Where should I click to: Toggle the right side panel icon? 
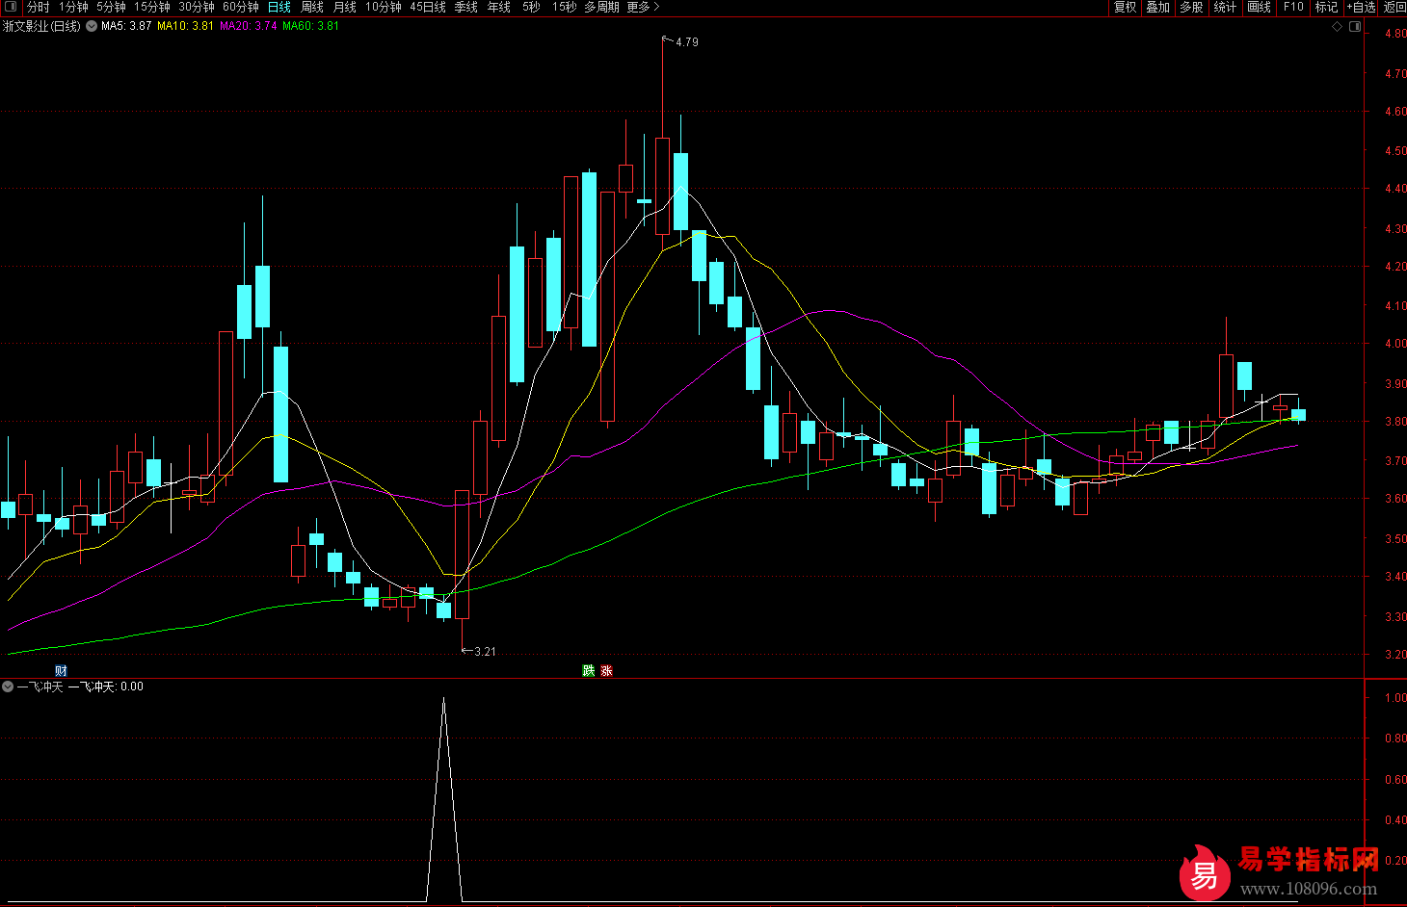point(1355,27)
